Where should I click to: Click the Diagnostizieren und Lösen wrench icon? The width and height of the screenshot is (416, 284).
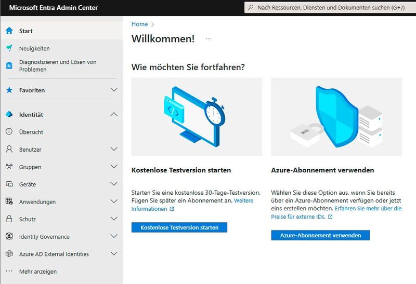(9, 65)
